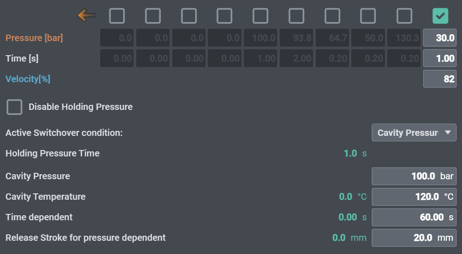
Task: Click the Velocity field showing 82
Action: pyautogui.click(x=440, y=79)
